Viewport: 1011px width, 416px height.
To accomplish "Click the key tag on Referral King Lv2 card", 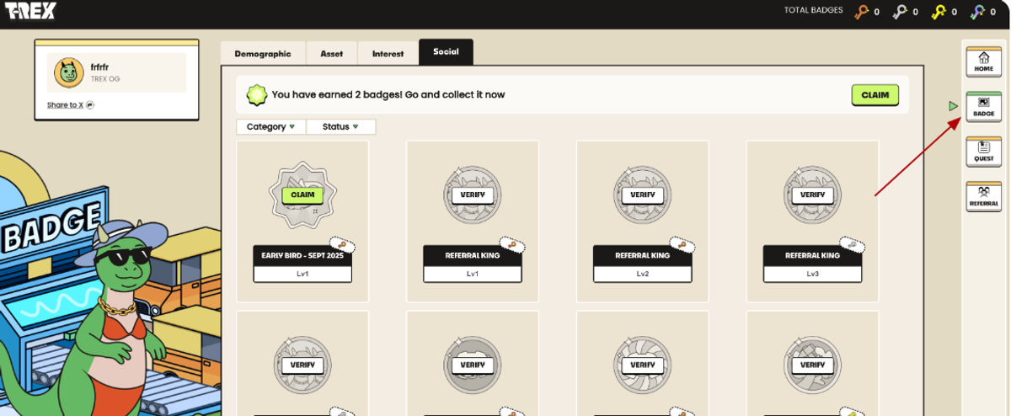I will (684, 245).
